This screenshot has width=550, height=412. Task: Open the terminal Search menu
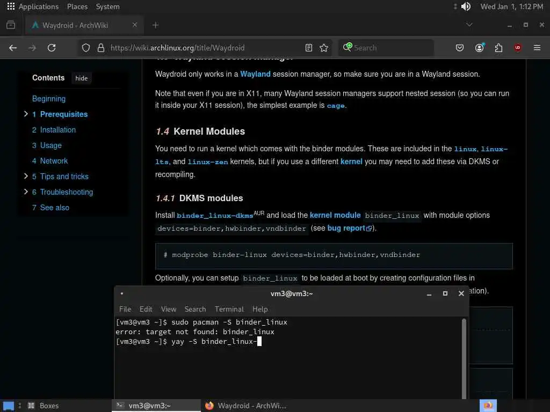(x=195, y=309)
